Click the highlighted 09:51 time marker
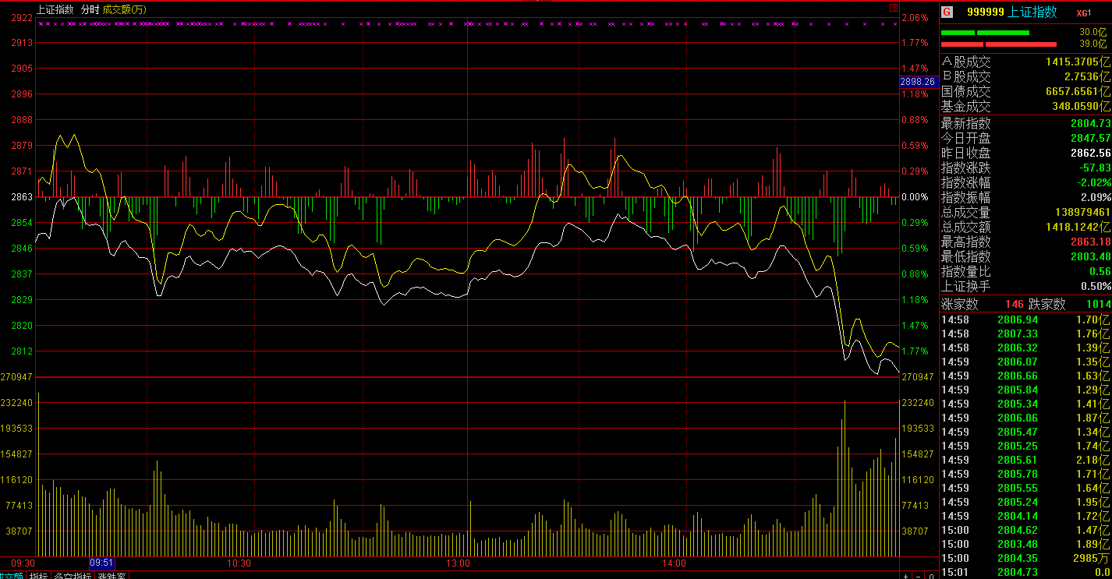This screenshot has width=1112, height=579. (x=102, y=563)
